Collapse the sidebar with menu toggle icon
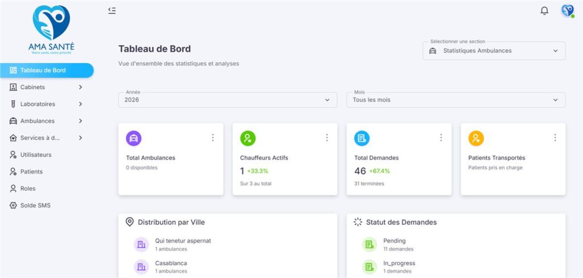The height and width of the screenshot is (278, 583). pyautogui.click(x=112, y=10)
